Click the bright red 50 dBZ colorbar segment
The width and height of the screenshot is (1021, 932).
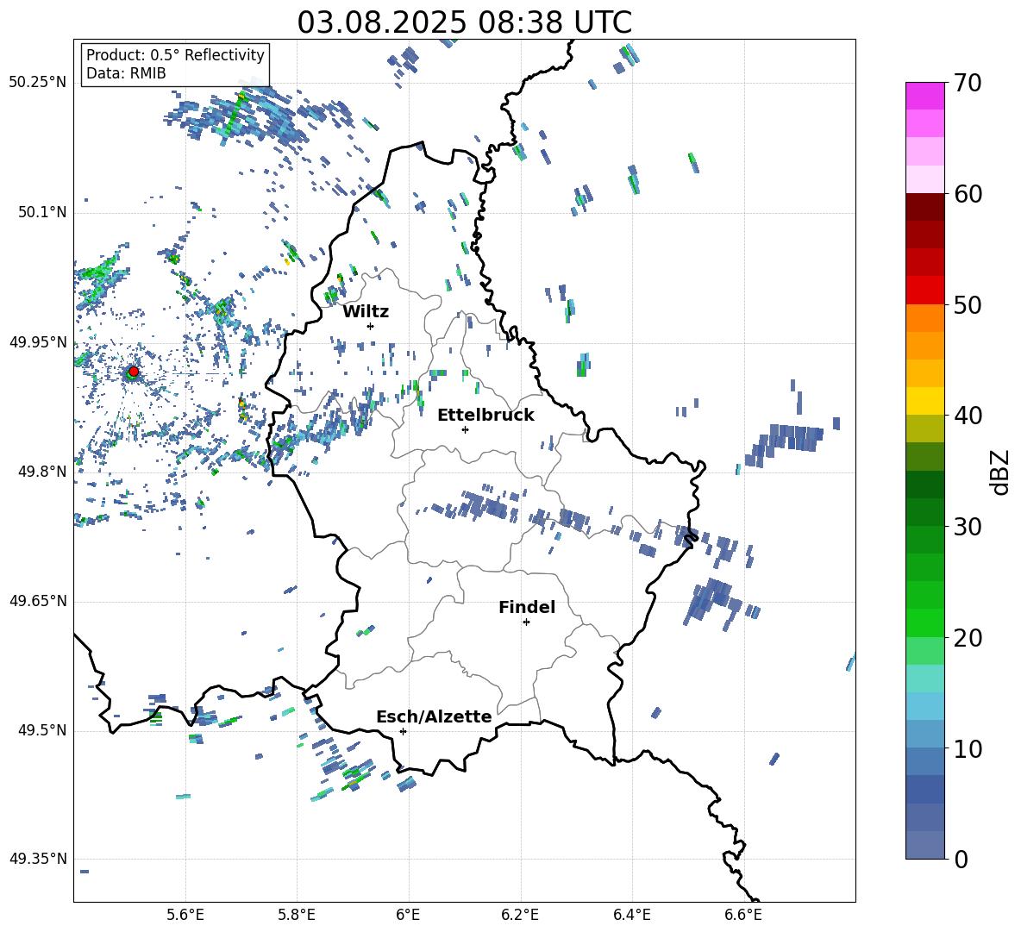[924, 290]
